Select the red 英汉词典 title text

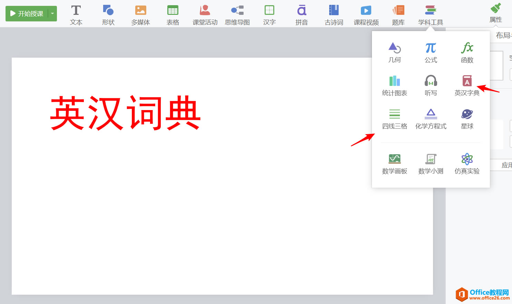[x=126, y=113]
